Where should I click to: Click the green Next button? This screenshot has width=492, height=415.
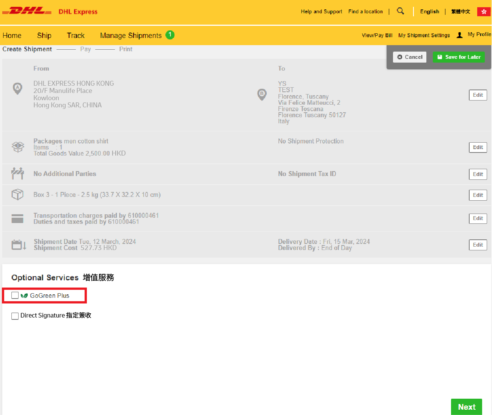click(467, 407)
